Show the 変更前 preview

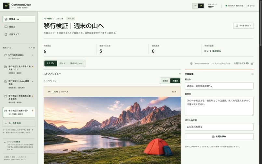click(165, 81)
